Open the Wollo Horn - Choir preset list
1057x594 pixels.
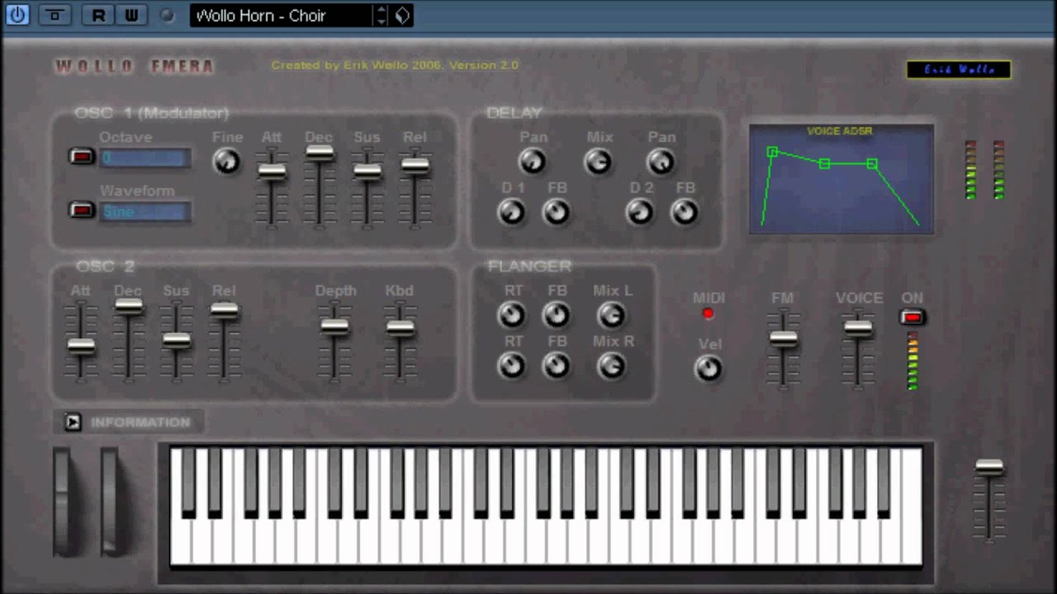(281, 16)
